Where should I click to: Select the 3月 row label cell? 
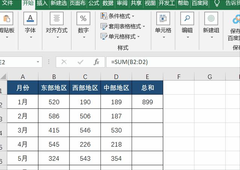coord(22,130)
